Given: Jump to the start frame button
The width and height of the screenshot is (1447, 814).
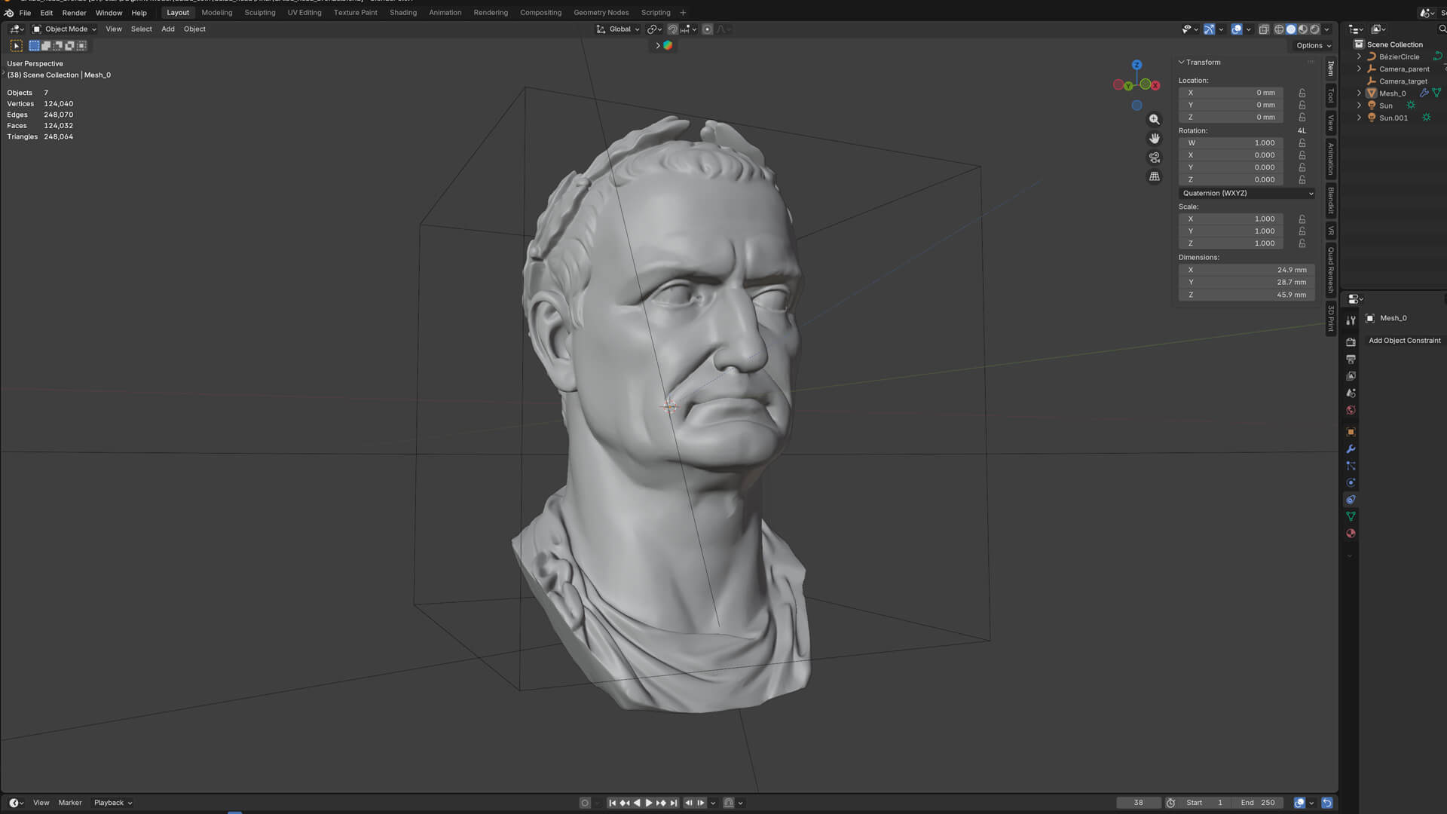Looking at the screenshot, I should tap(613, 803).
